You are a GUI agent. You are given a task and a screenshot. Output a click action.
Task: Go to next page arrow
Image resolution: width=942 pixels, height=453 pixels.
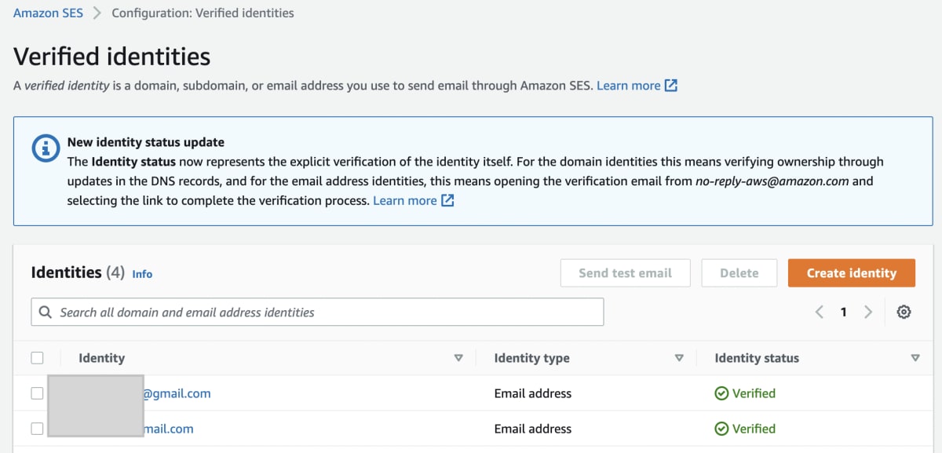click(x=868, y=312)
